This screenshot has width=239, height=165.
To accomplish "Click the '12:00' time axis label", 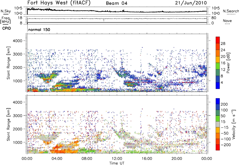I will pos(117,159).
